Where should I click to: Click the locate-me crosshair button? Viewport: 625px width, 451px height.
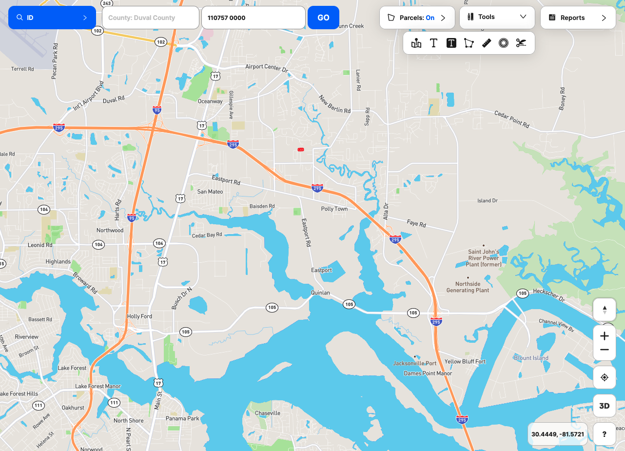point(605,377)
